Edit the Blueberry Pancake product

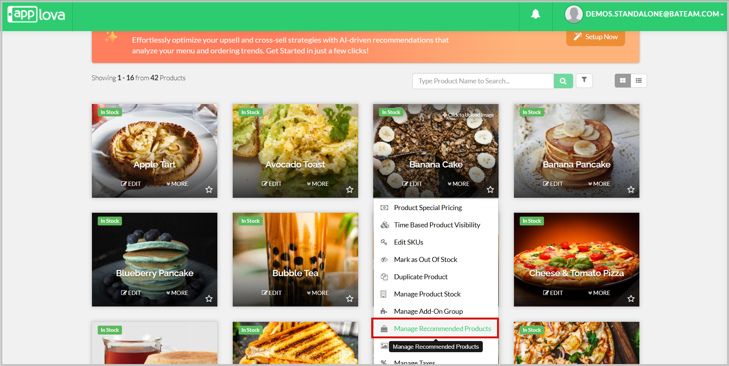[x=131, y=293]
